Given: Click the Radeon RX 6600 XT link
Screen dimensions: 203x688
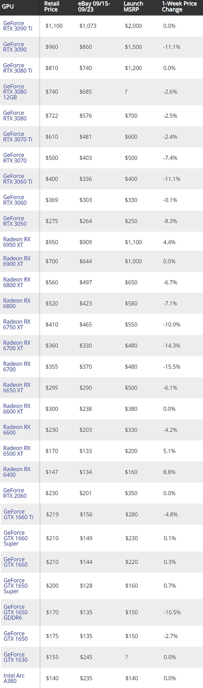Looking at the screenshot, I should click(x=17, y=409).
